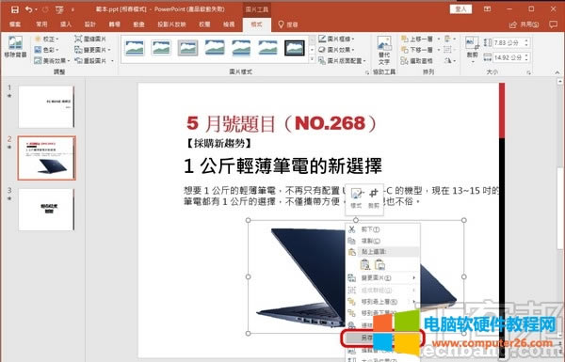Click Compress Pictures (壓縮圖片)
565x362 pixels.
(90, 39)
